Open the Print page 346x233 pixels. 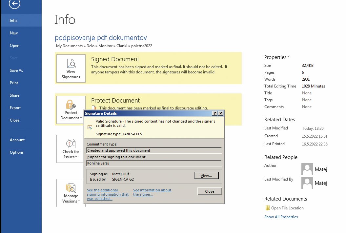pyautogui.click(x=21, y=83)
